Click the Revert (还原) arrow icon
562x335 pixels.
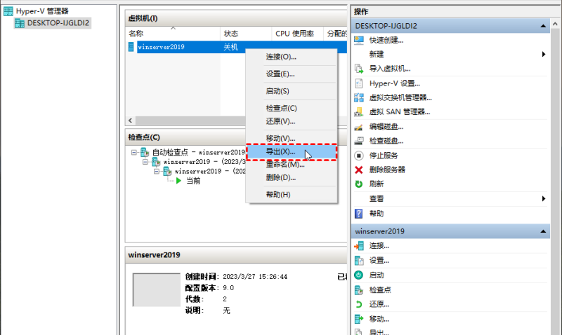pyautogui.click(x=359, y=304)
